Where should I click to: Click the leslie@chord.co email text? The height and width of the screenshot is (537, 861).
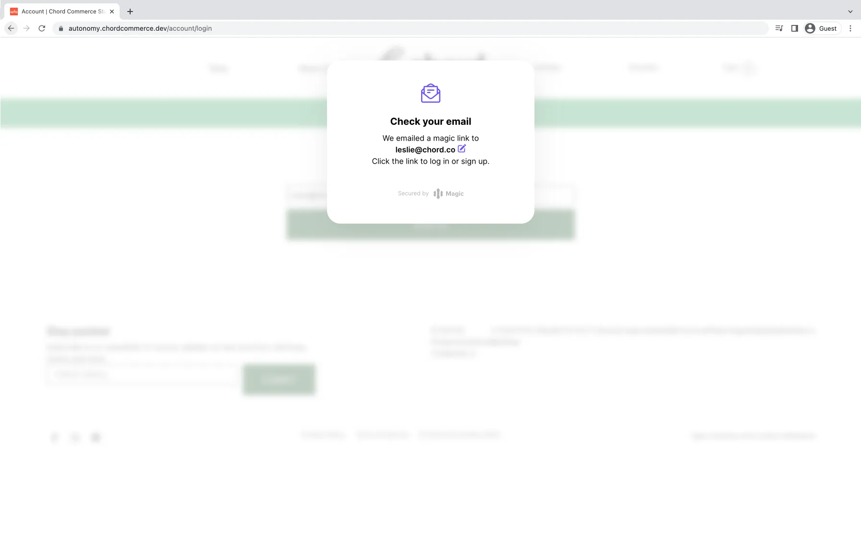pos(425,150)
